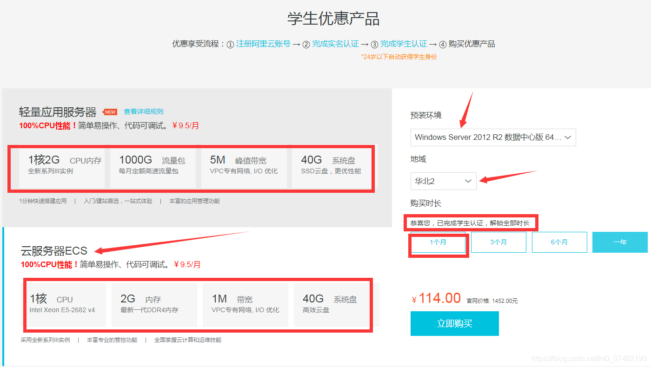The width and height of the screenshot is (651, 367).
Task: Open the 预装环境 Windows Server 2012 dropdown
Action: click(x=493, y=138)
